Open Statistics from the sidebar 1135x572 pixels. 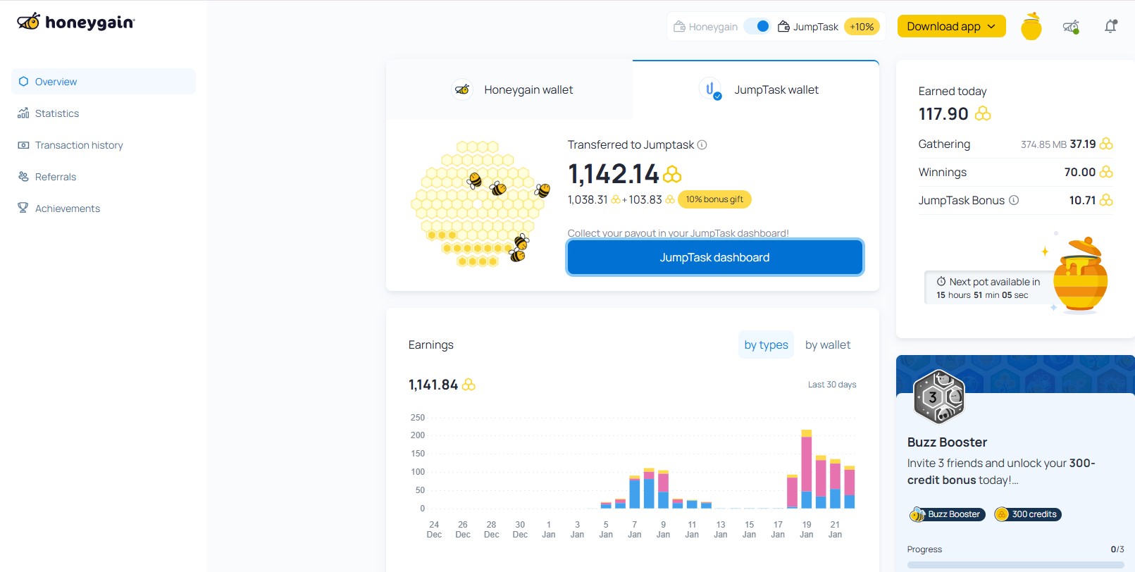pos(57,113)
